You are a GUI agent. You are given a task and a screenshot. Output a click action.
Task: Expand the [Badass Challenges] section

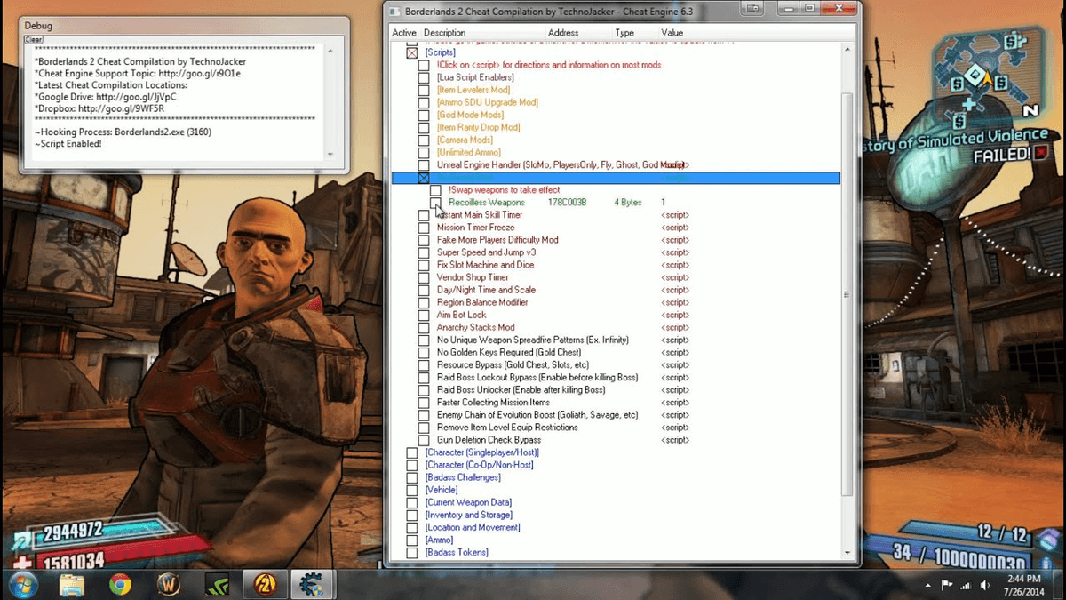(x=411, y=477)
